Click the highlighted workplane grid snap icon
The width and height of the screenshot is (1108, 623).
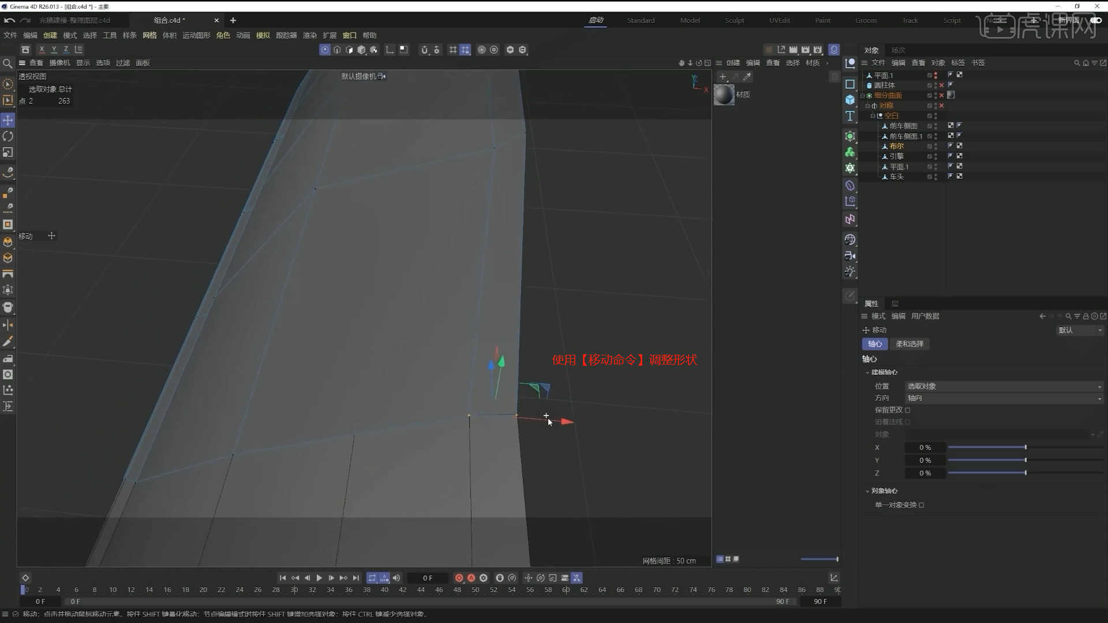point(465,50)
